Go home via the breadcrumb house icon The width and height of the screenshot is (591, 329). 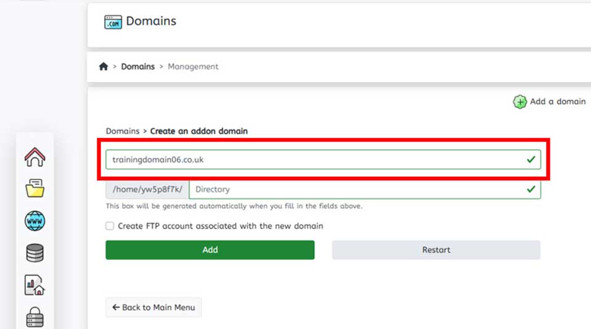[103, 67]
